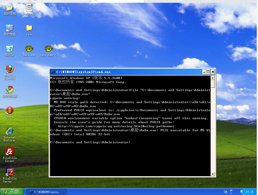Click the 'Consult the user's guide' line

pyautogui.click(x=114, y=122)
